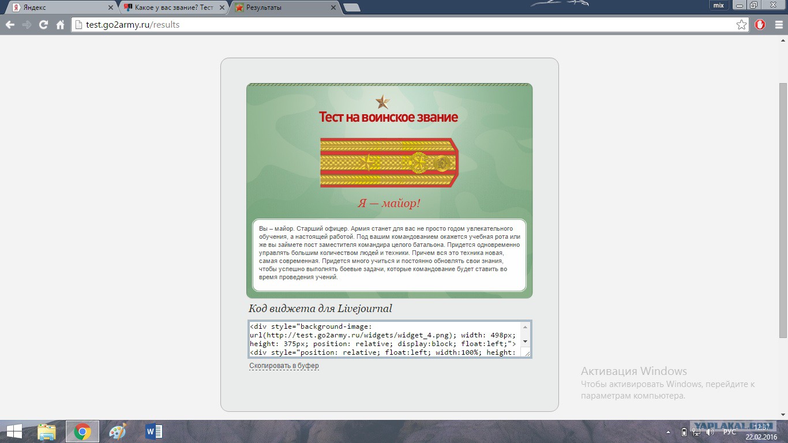The image size is (788, 443).
Task: Click inside the Livejournal widget code box
Action: (384, 339)
